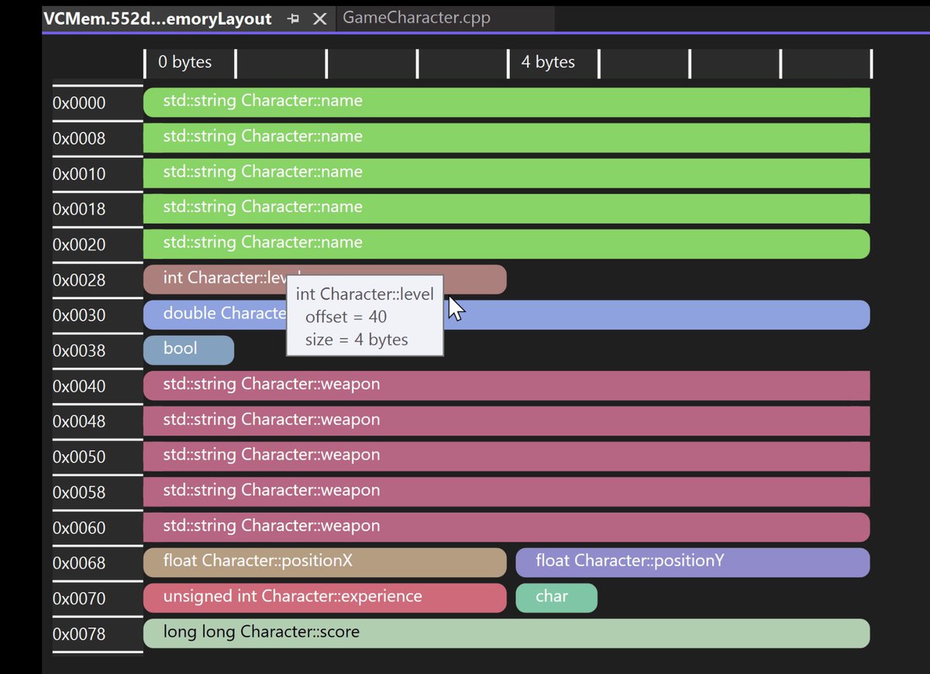The height and width of the screenshot is (674, 930).
Task: Select the name block at 0x0018
Action: [x=507, y=208]
